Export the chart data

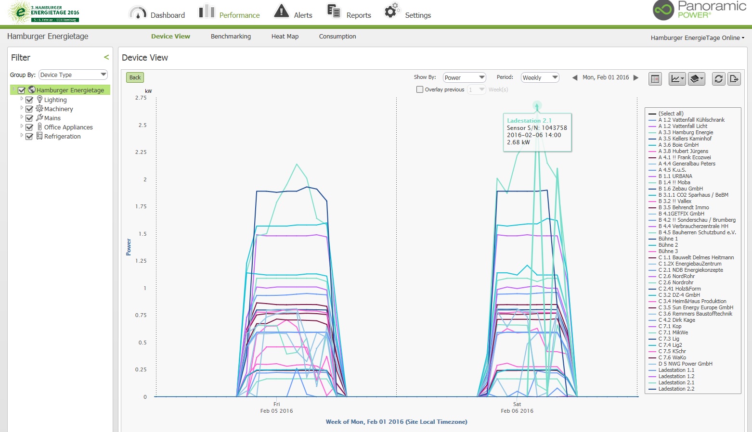(734, 79)
